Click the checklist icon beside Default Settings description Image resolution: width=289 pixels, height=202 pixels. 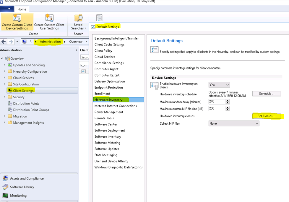155,50
